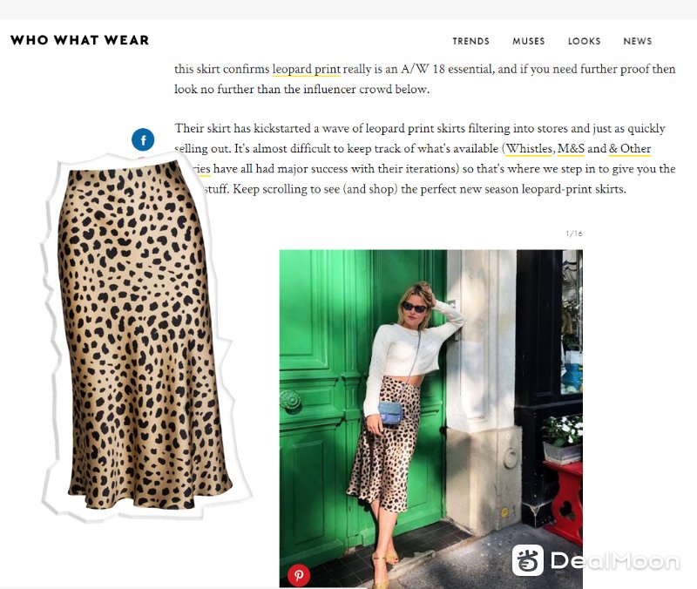Follow the & Other link

tap(630, 148)
